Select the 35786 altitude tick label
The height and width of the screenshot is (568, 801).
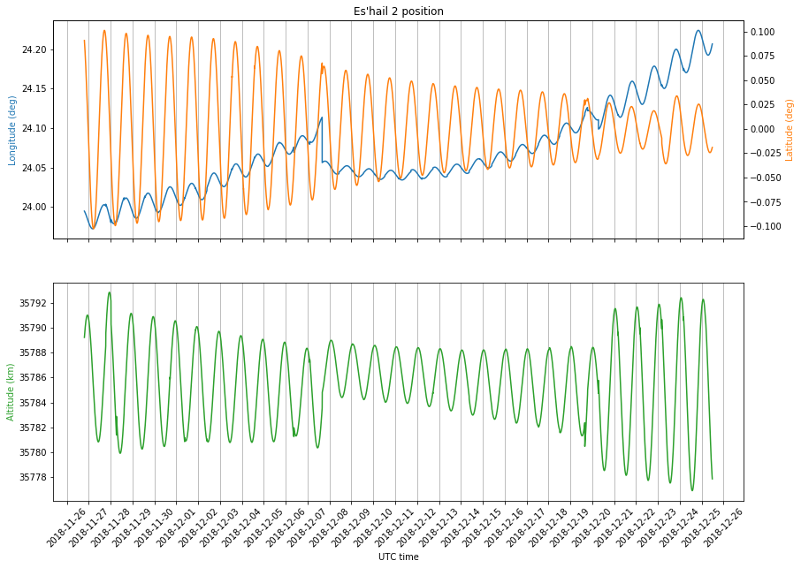point(33,378)
